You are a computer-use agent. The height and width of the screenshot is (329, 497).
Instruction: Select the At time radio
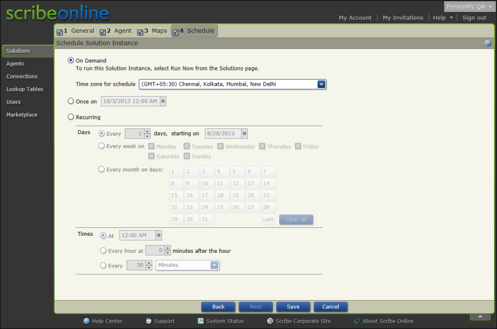(103, 235)
